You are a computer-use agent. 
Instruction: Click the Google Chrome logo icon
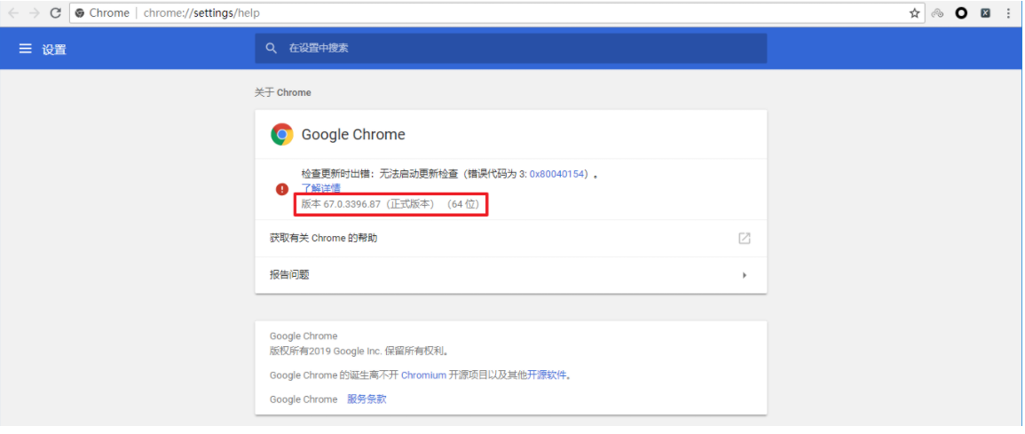tap(281, 135)
